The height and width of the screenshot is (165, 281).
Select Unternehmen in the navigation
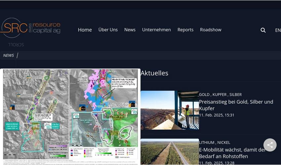(156, 30)
